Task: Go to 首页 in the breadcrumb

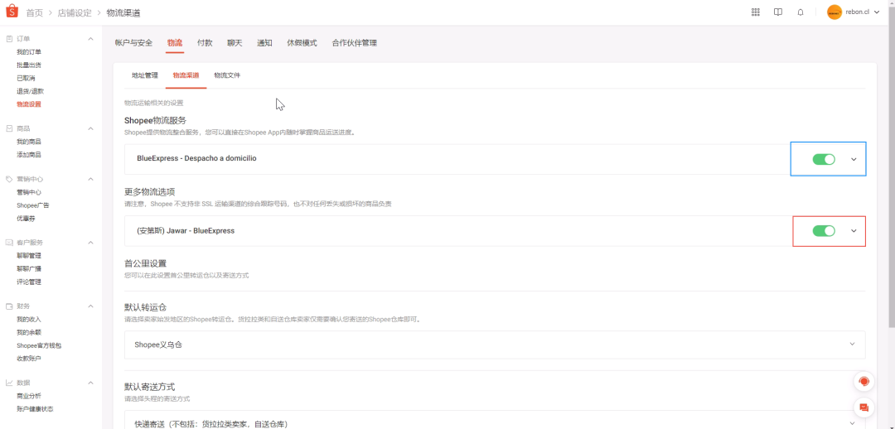Action: (34, 12)
